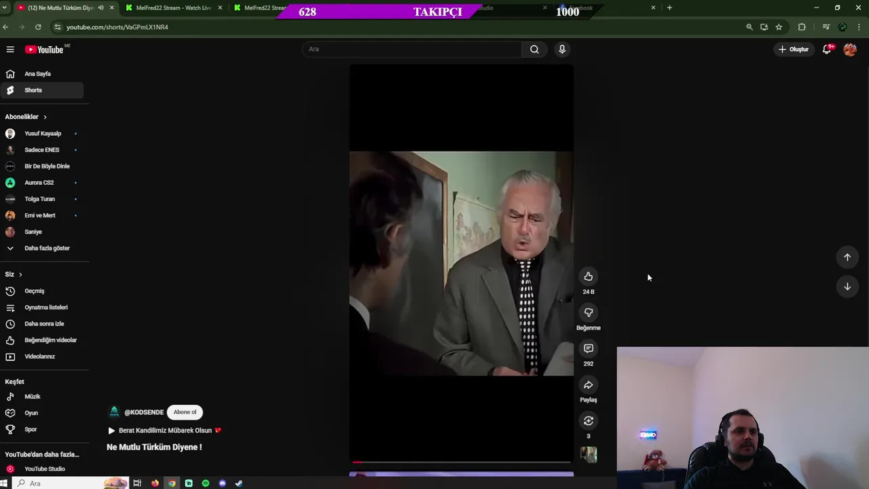Mute the first tab's audio speaker icon
869x489 pixels.
point(101,7)
